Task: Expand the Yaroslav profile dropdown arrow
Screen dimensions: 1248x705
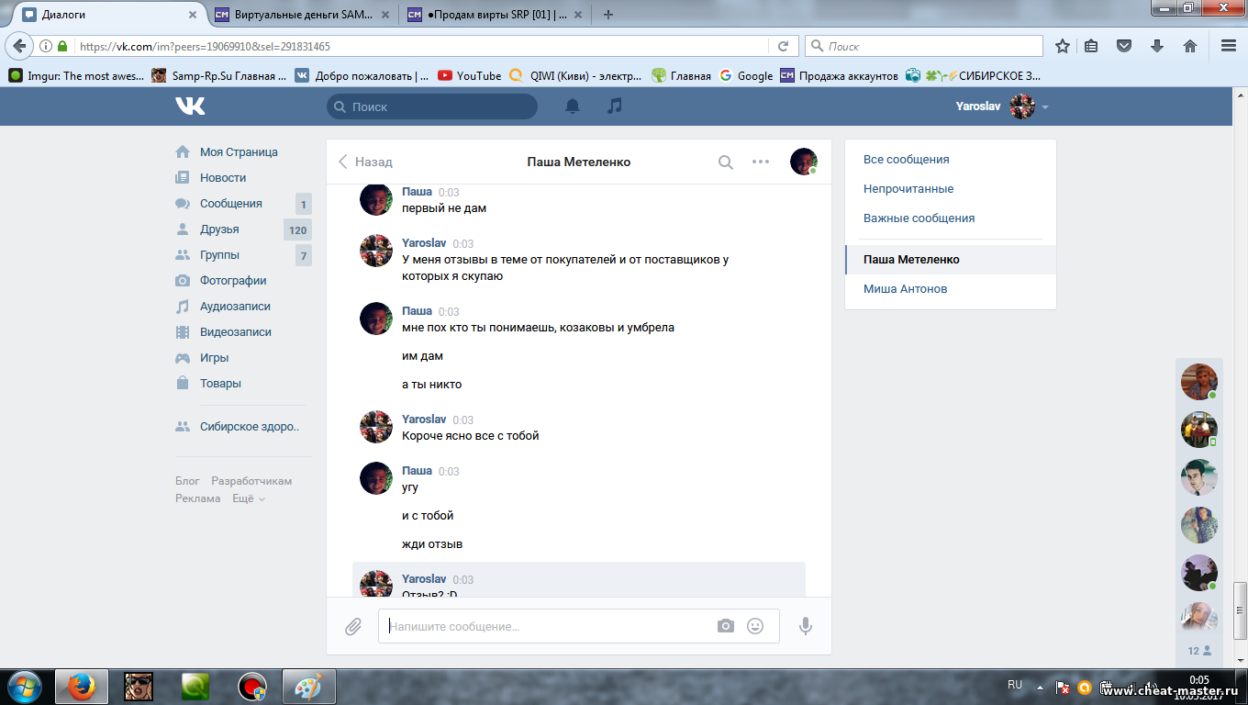Action: pos(1045,107)
